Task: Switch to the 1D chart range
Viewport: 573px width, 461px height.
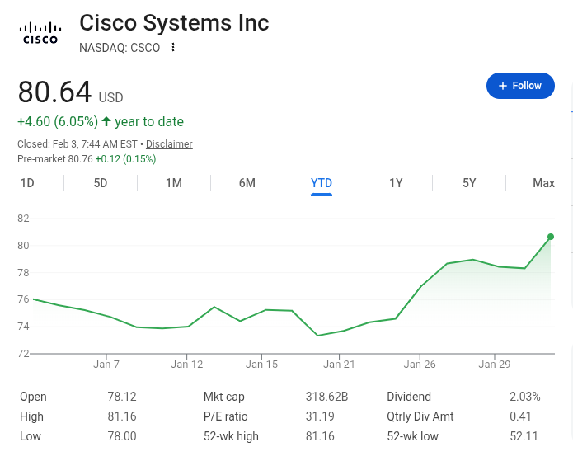Action: 27,183
